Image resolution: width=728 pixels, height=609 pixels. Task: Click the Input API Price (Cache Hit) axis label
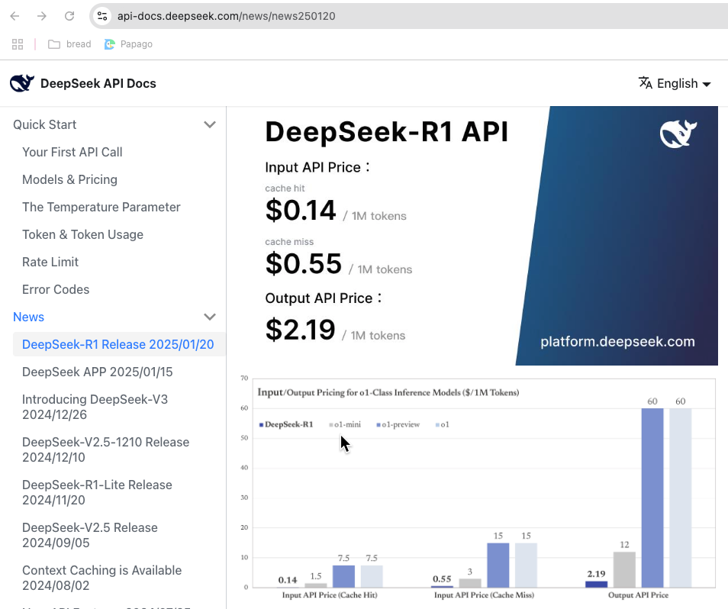(330, 595)
